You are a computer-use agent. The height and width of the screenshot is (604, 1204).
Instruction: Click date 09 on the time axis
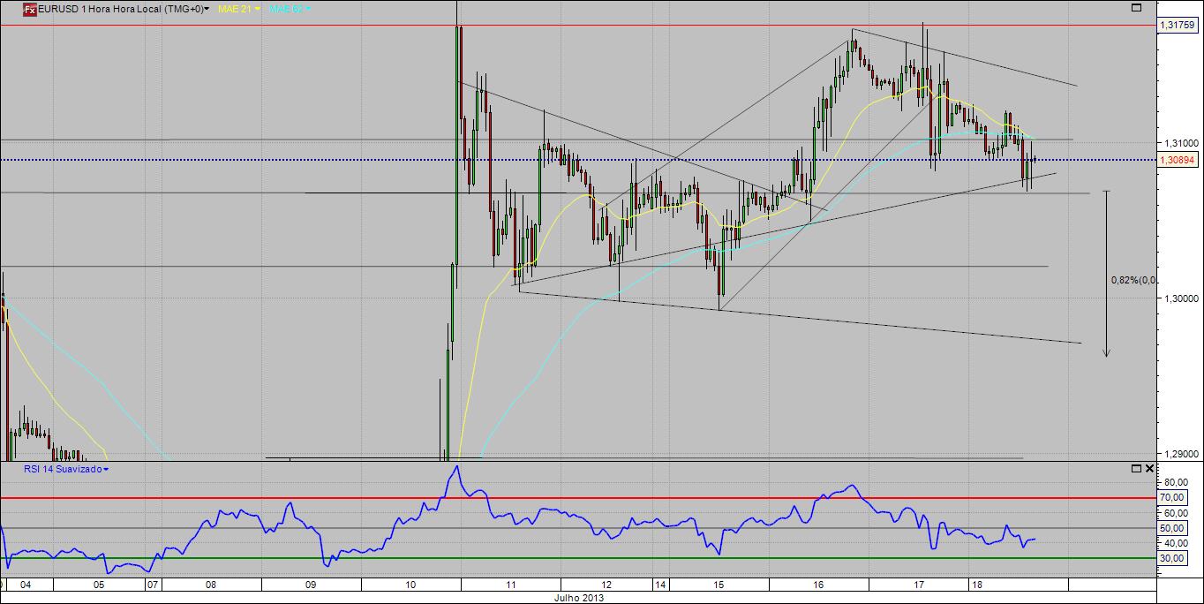310,585
